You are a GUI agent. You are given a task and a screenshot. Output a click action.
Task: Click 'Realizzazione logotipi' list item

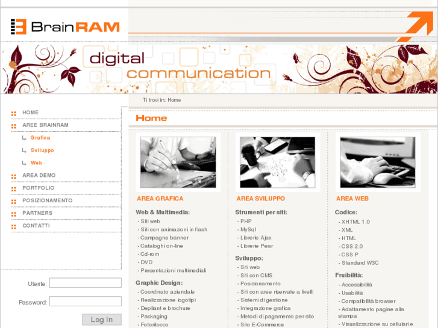(167, 300)
